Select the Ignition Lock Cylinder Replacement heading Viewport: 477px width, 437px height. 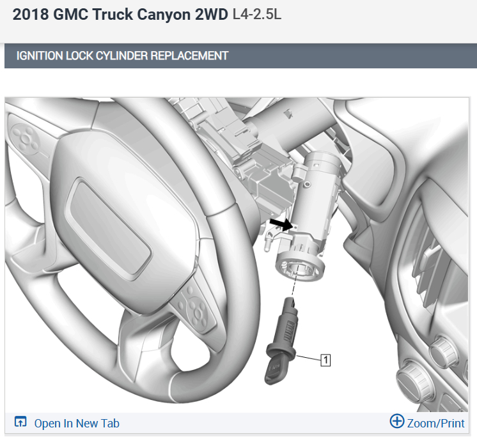pyautogui.click(x=122, y=56)
